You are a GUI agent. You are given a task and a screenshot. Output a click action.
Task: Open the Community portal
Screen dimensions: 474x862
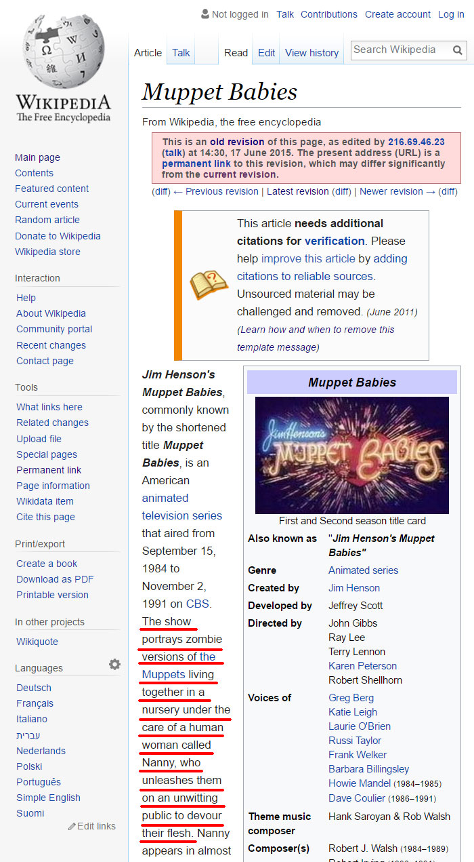coord(54,329)
